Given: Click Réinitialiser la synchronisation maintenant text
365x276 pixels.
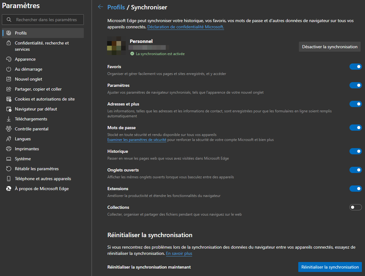Looking at the screenshot, I should tap(149, 267).
